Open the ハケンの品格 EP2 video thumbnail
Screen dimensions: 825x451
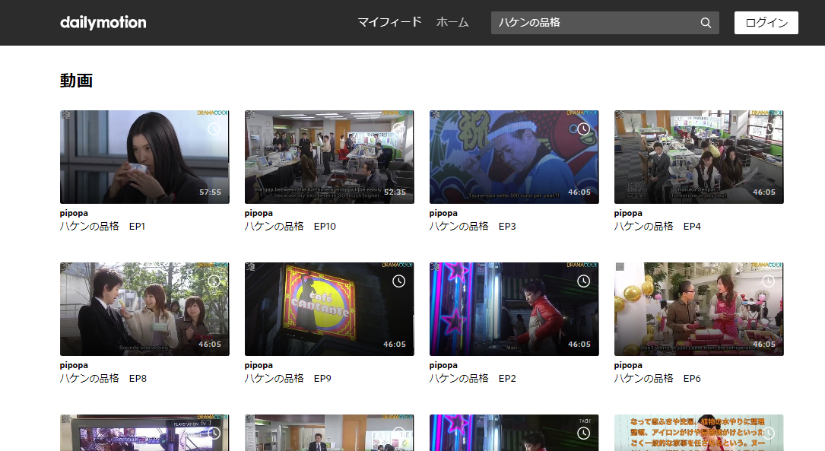tap(514, 309)
